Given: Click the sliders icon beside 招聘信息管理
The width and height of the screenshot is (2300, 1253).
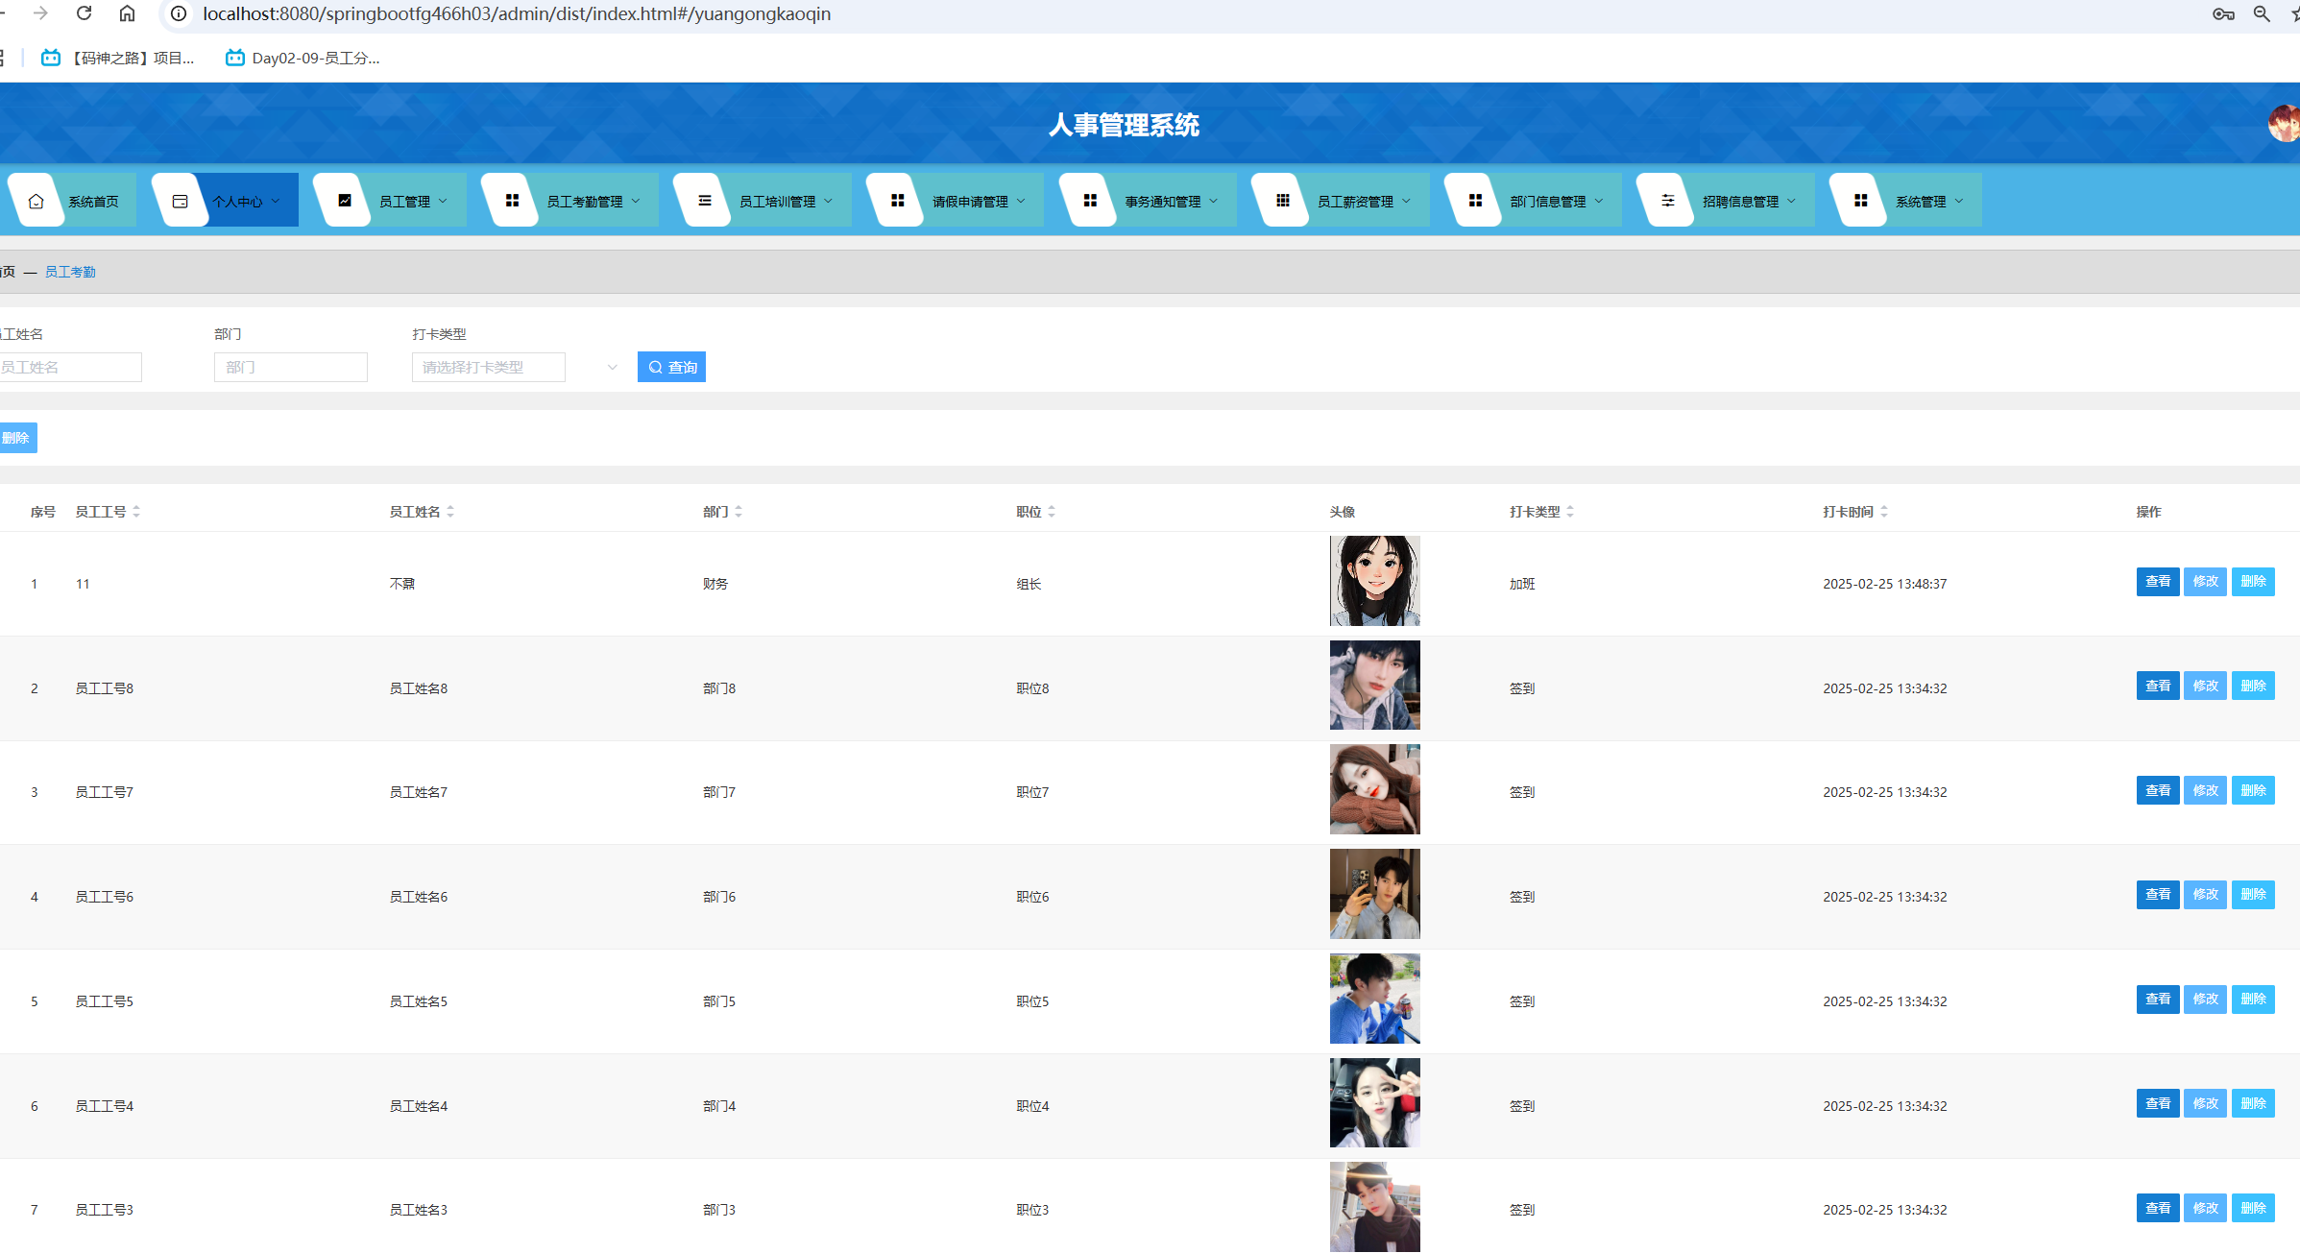Looking at the screenshot, I should (1667, 201).
